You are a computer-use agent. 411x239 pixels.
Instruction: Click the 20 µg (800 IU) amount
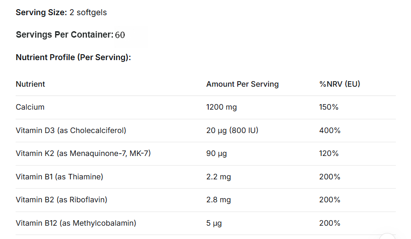click(x=232, y=130)
